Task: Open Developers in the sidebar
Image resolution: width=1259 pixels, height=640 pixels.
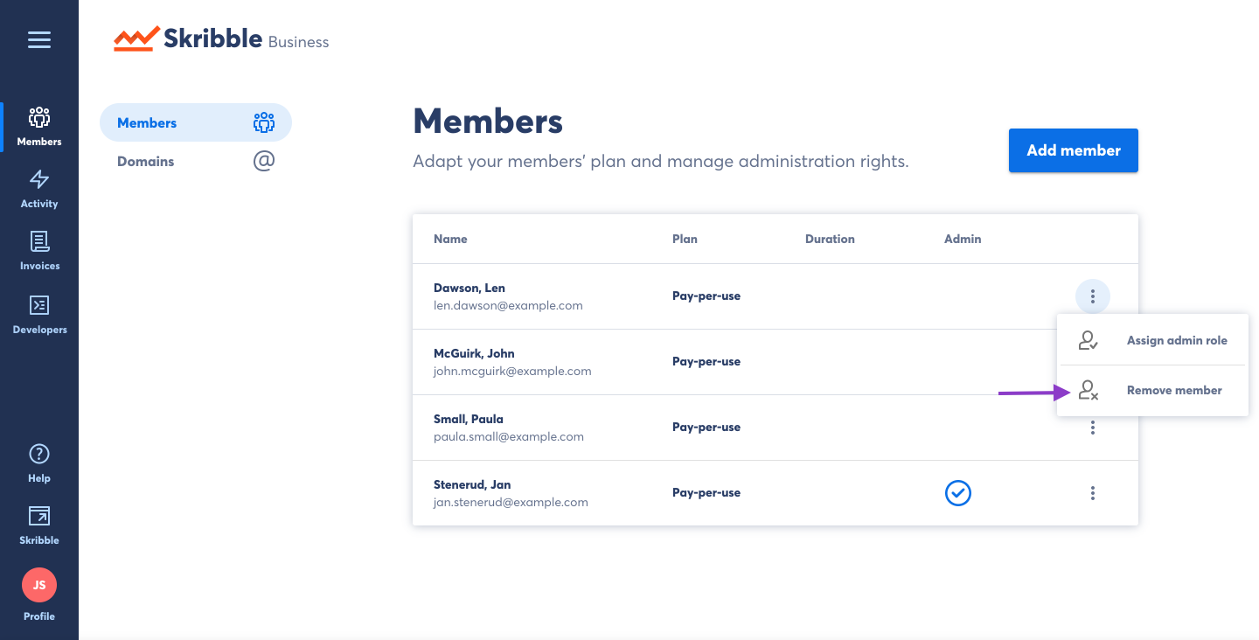Action: click(x=39, y=315)
